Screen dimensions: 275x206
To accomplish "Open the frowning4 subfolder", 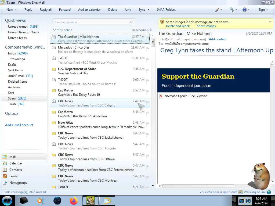I will (17, 59).
